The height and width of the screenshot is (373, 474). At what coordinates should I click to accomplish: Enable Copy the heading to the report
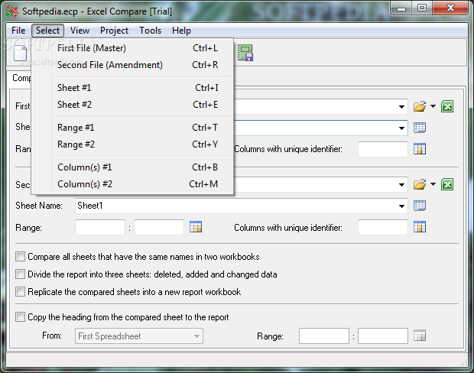click(x=20, y=317)
